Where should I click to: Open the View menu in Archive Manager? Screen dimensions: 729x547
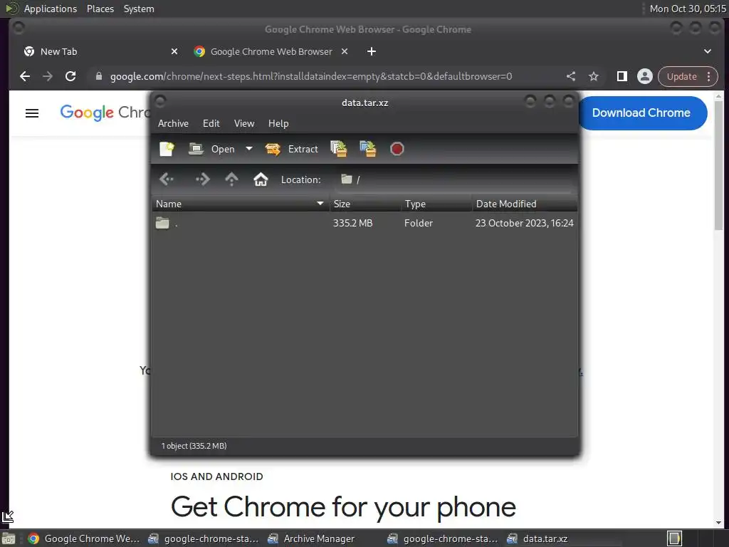(x=244, y=123)
